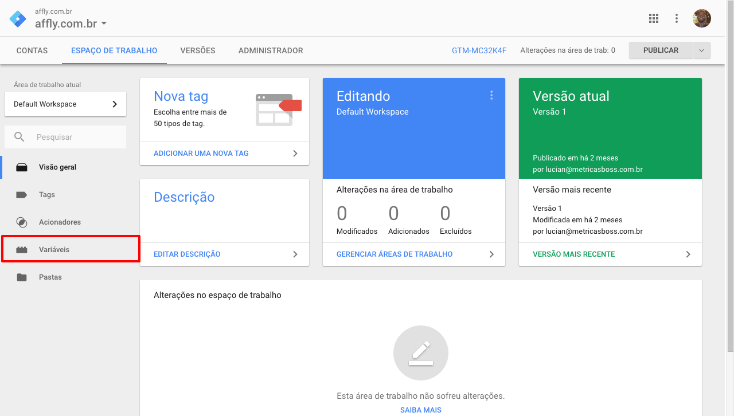The height and width of the screenshot is (416, 734).
Task: Expand the affly.com.br container dropdown
Action: click(104, 23)
